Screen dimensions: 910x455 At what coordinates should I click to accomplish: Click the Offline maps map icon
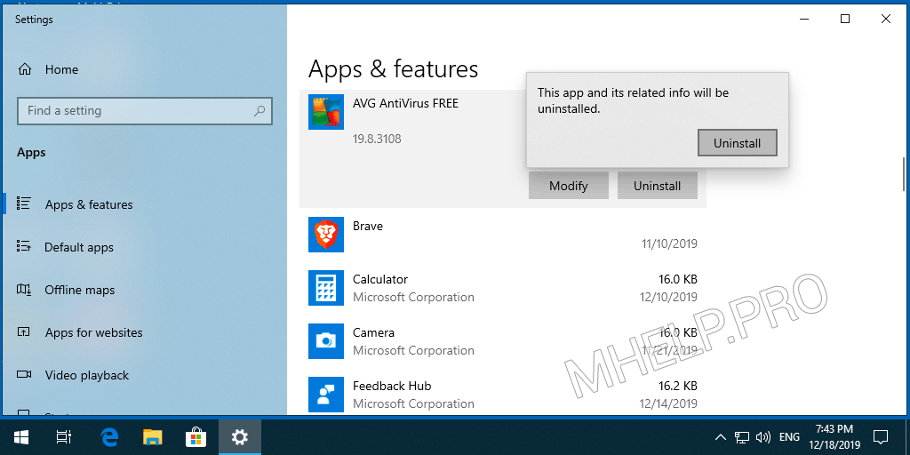click(24, 289)
